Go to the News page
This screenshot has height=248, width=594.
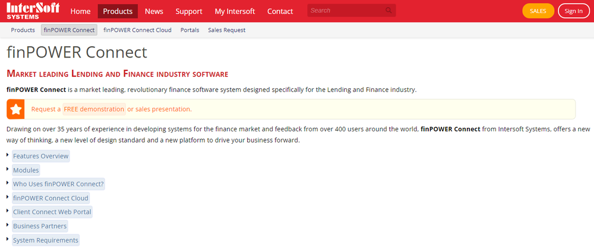[x=154, y=11]
